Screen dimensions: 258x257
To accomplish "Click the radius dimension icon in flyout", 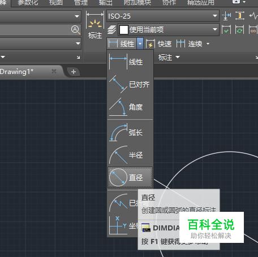I will (118, 155).
